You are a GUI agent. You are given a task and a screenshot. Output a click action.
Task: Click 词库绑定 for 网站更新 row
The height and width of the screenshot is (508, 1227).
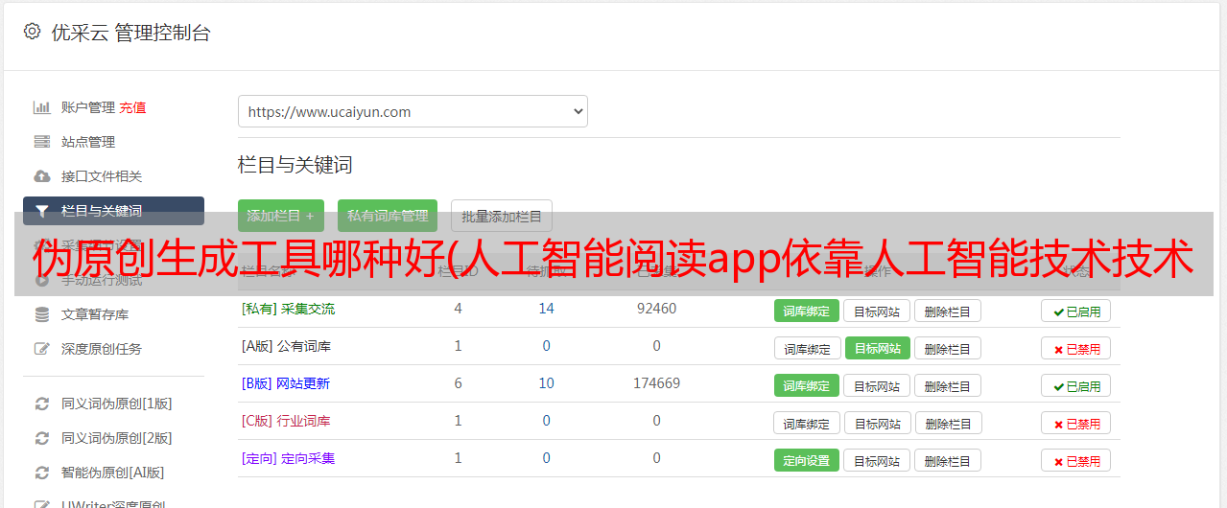click(807, 385)
